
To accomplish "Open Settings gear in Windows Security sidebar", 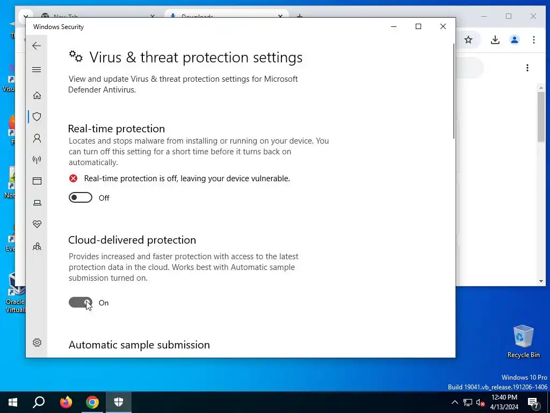I will (37, 343).
